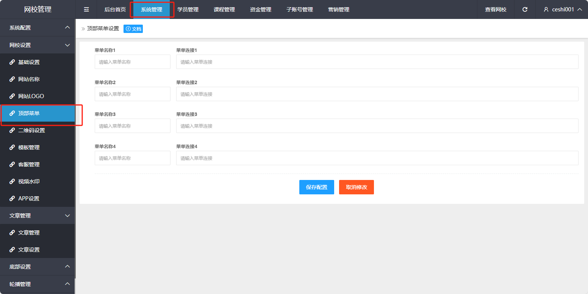588x294 pixels.
Task: Expand the 底部设置 section
Action: click(38, 267)
